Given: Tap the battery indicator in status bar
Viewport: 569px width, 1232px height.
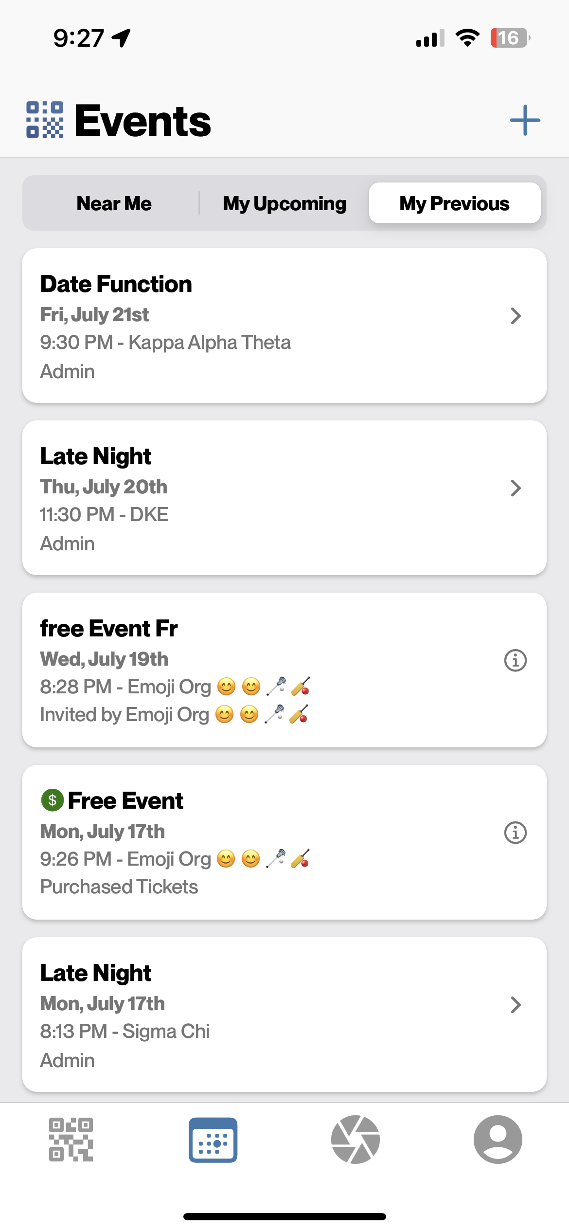Looking at the screenshot, I should coord(510,38).
